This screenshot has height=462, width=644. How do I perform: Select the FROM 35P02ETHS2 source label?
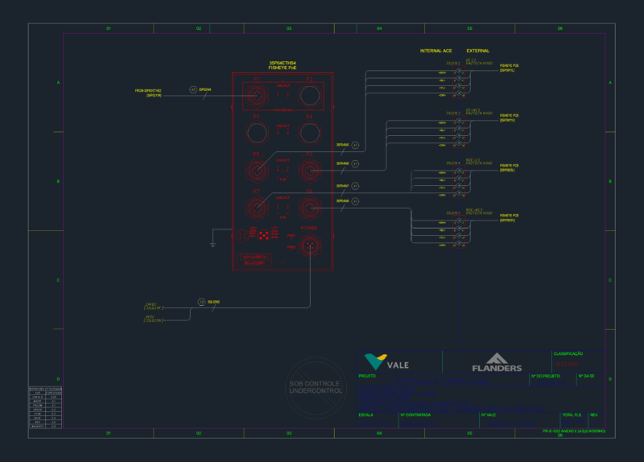click(148, 93)
